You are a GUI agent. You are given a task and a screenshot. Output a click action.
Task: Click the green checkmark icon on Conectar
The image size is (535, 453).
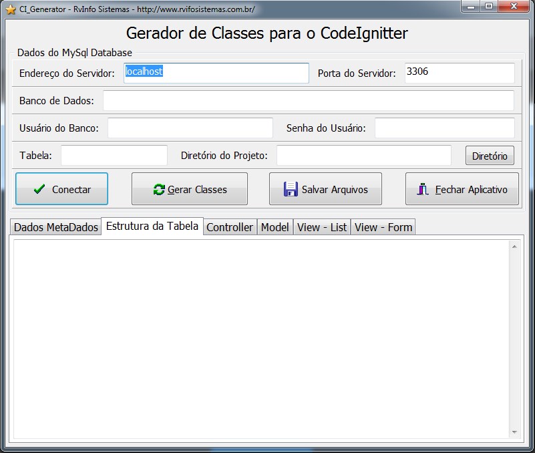39,190
